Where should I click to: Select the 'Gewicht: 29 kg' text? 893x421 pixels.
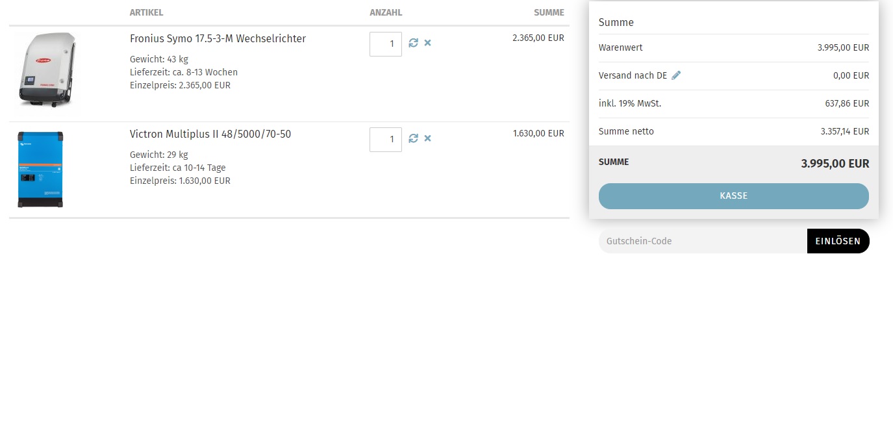[159, 155]
